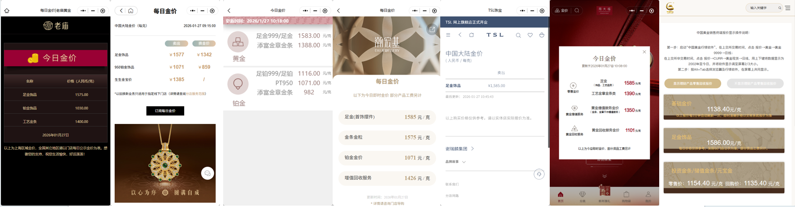The image size is (795, 207).
Task: Click the 铂金饰品 1030.00 row in 老庙
Action: [55, 108]
